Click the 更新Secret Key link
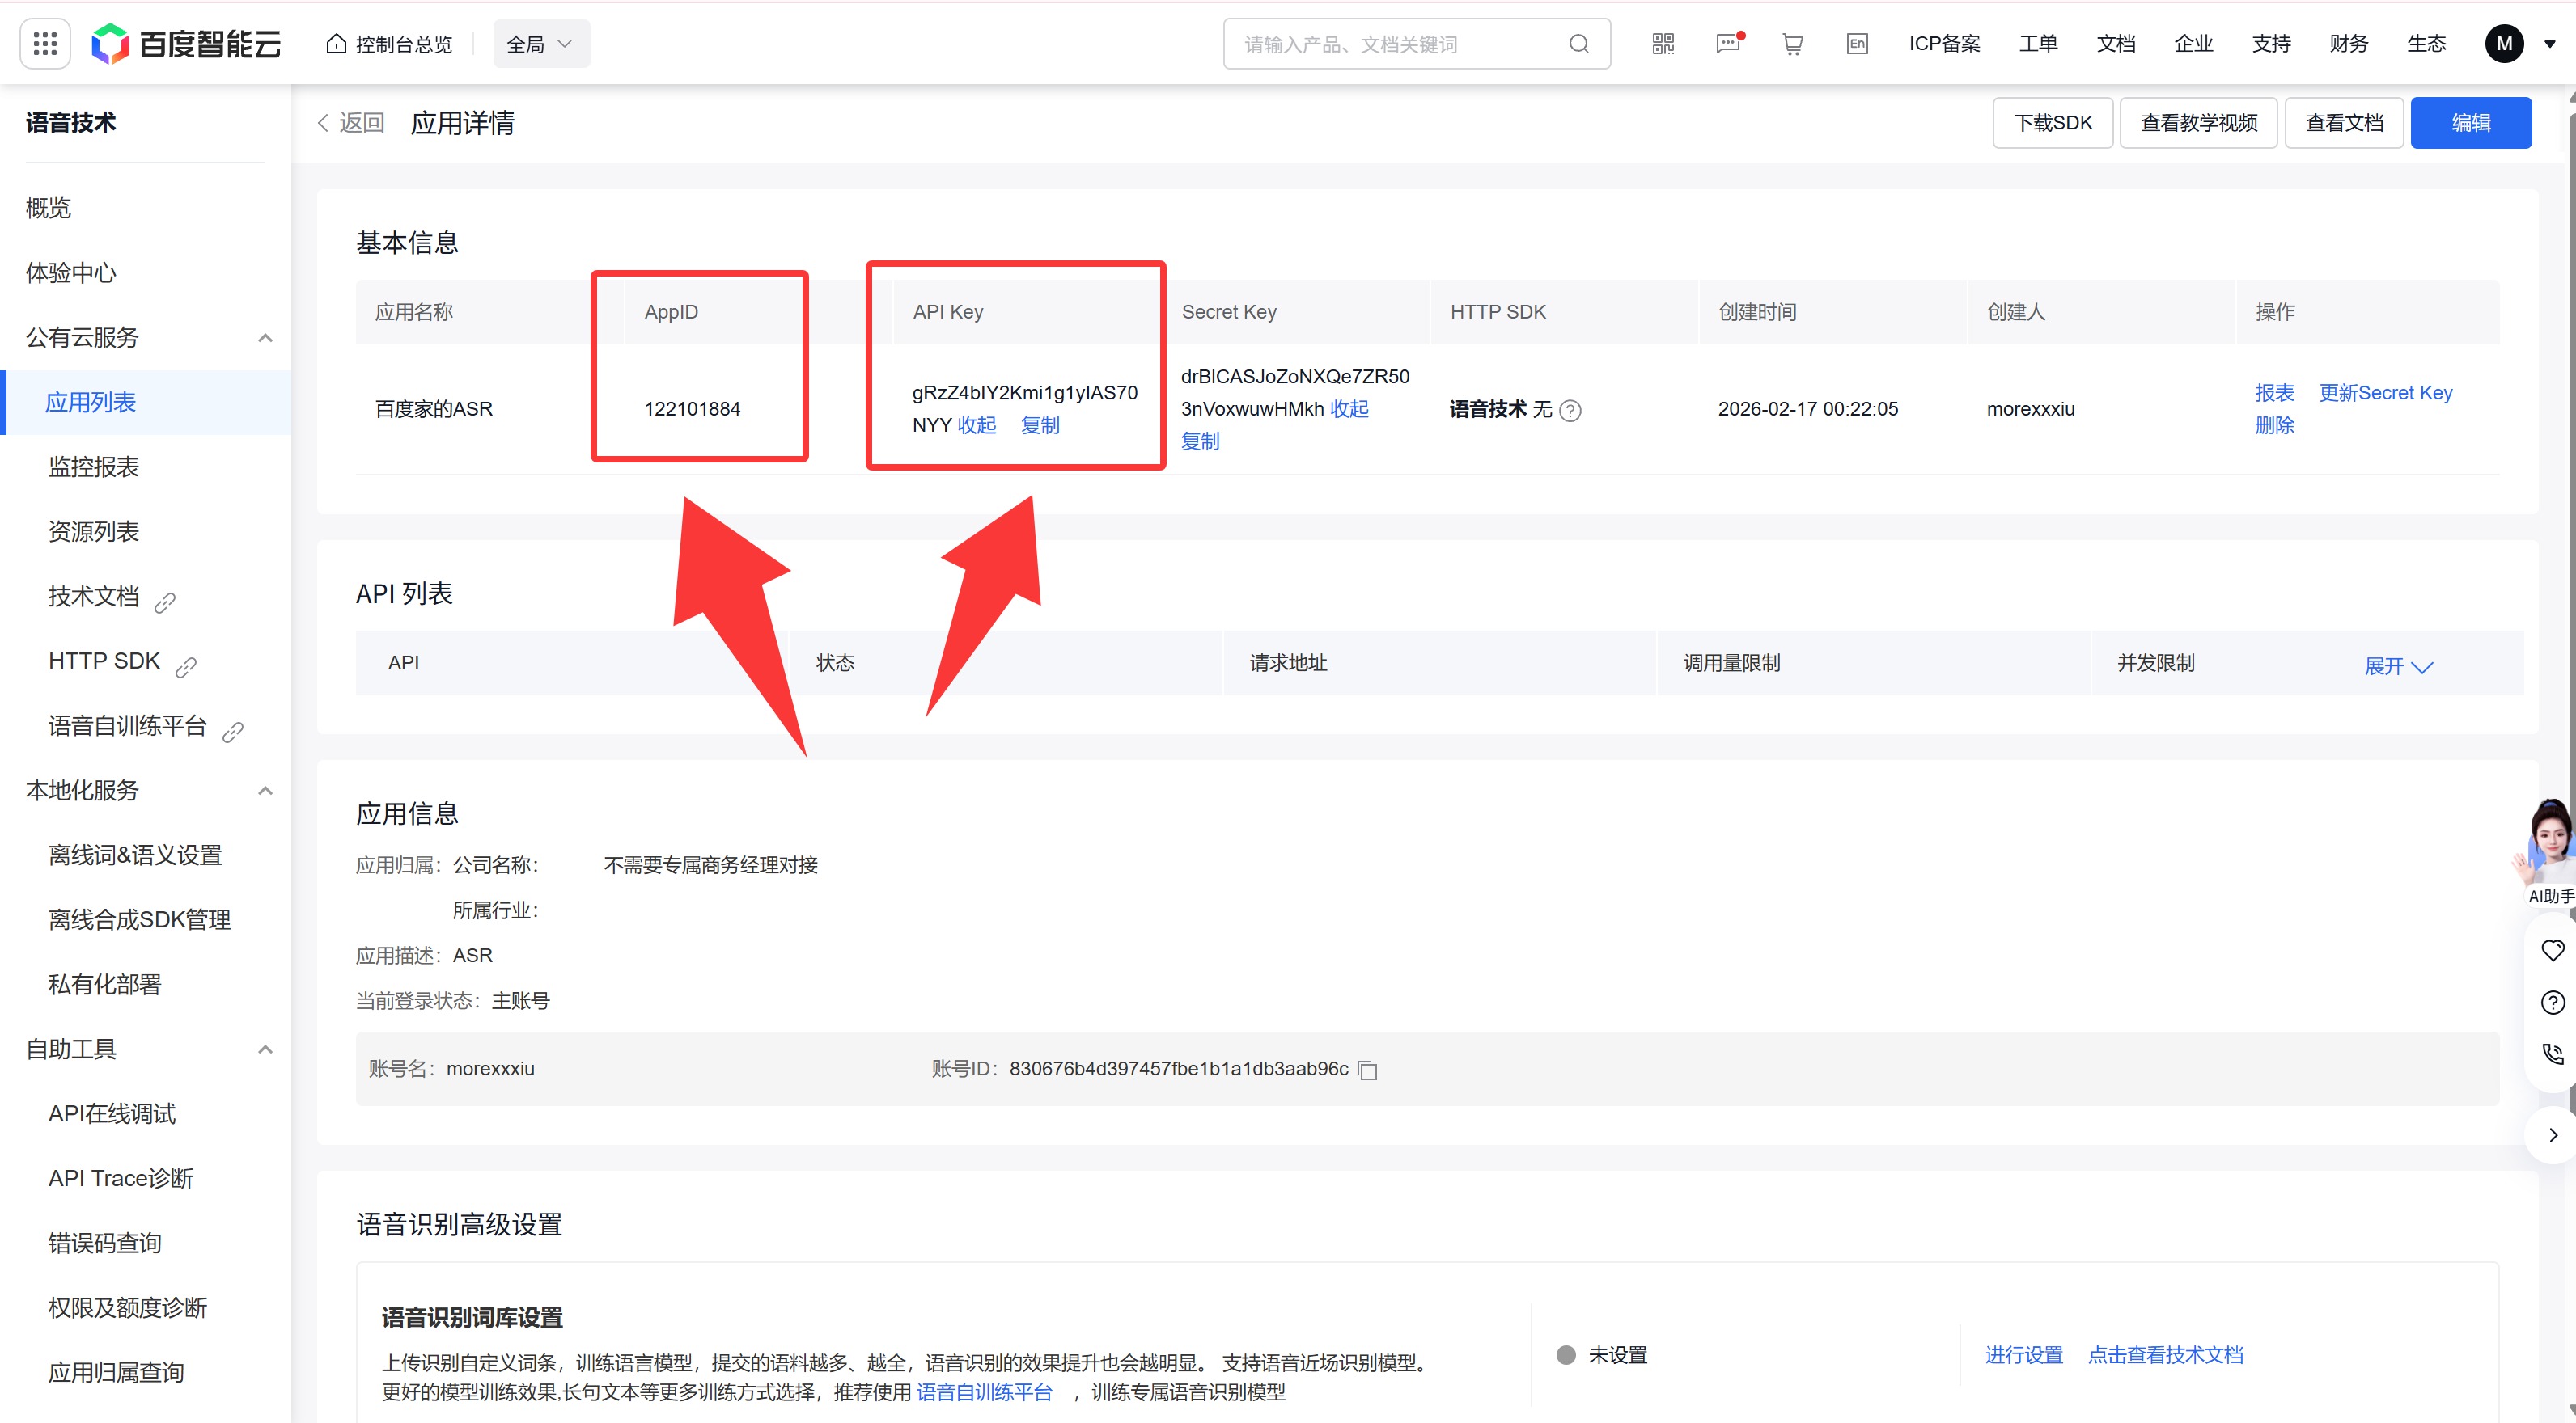Viewport: 2576px width, 1423px height. (2385, 393)
